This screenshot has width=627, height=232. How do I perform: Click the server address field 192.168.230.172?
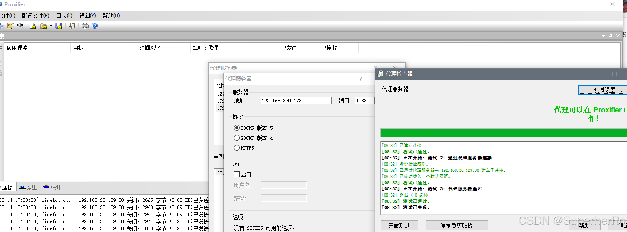(x=296, y=101)
